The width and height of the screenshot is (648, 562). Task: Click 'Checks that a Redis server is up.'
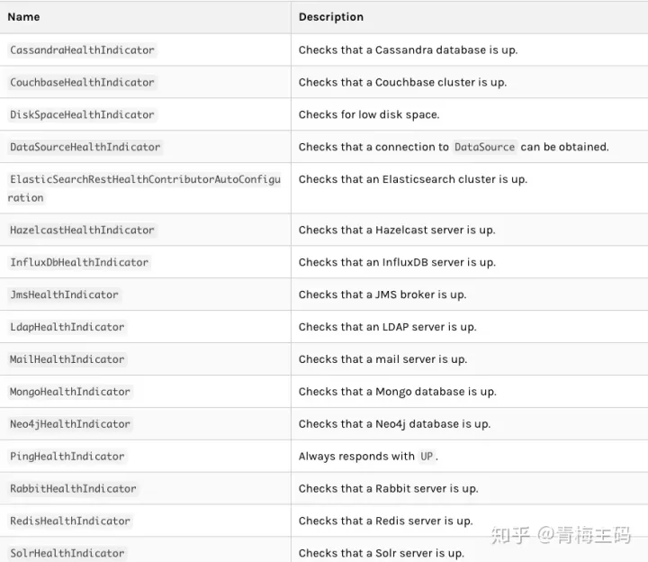[385, 521]
